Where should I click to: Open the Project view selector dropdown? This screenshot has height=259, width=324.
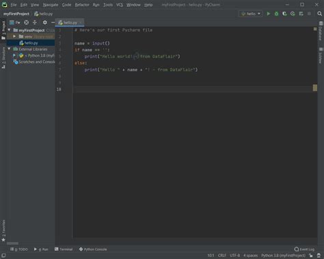(14, 23)
